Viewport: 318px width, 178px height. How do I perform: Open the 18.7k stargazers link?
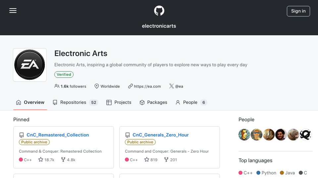point(46,160)
